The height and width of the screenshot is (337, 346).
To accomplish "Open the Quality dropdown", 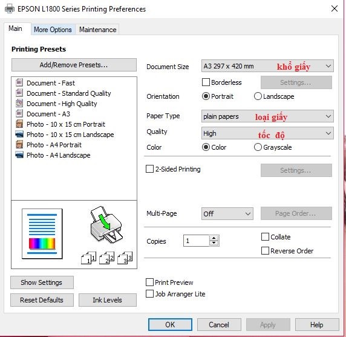I will [x=267, y=133].
